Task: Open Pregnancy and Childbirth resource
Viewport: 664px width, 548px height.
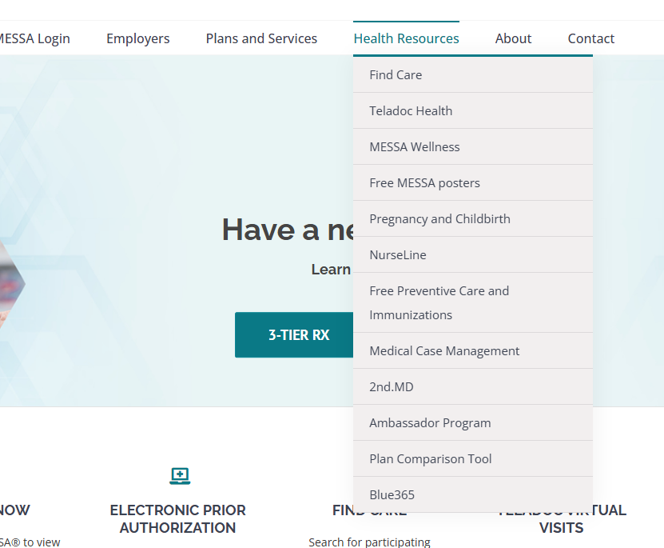Action: [x=439, y=218]
